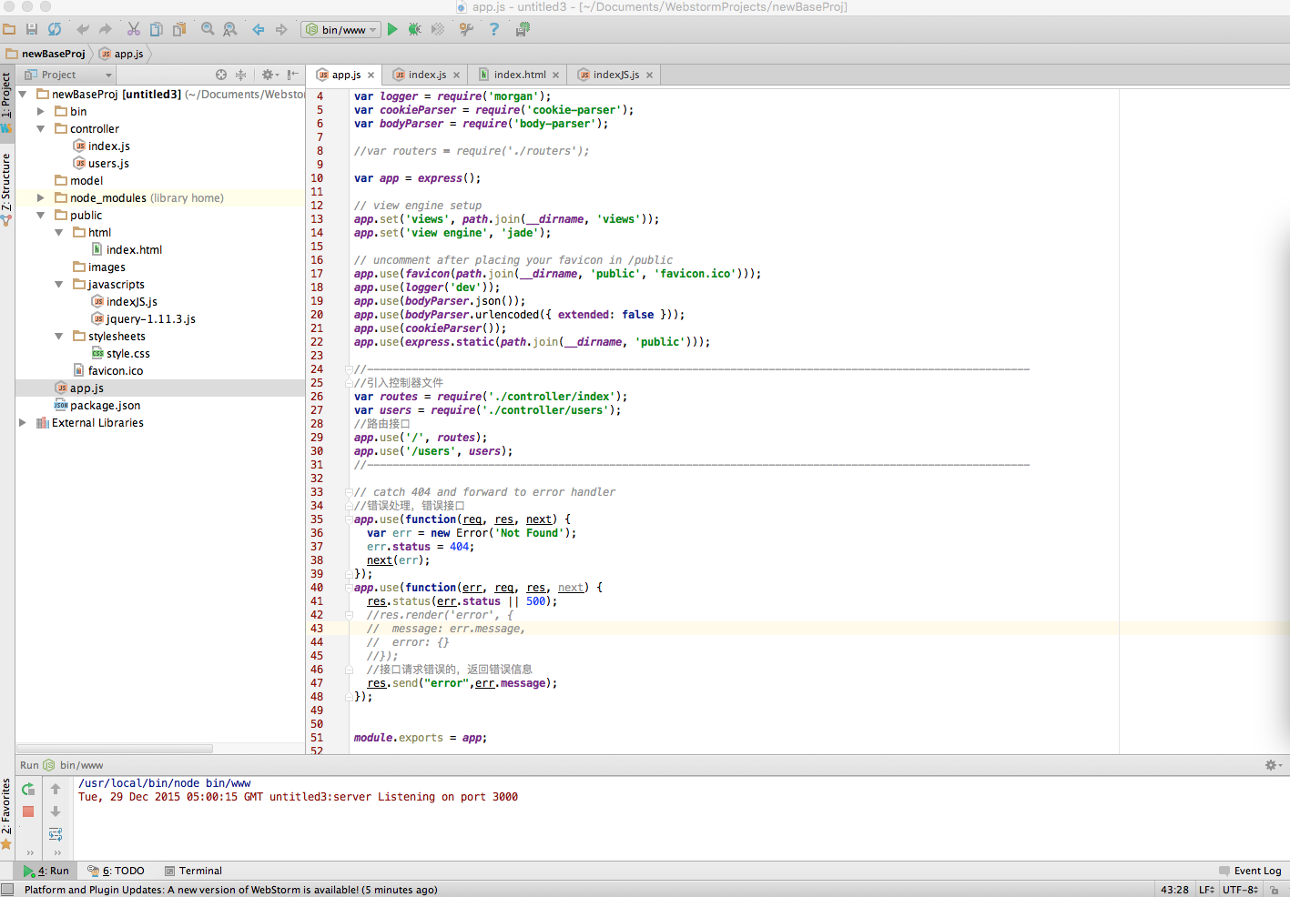
Task: Open the bin/www run configuration dropdown
Action: click(340, 30)
